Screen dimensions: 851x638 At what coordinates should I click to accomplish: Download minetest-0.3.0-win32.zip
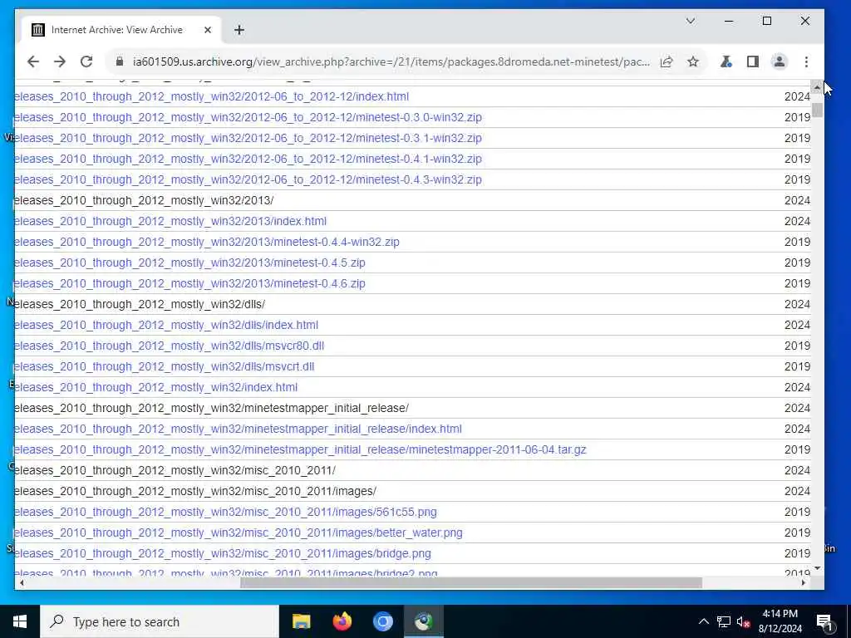[248, 117]
